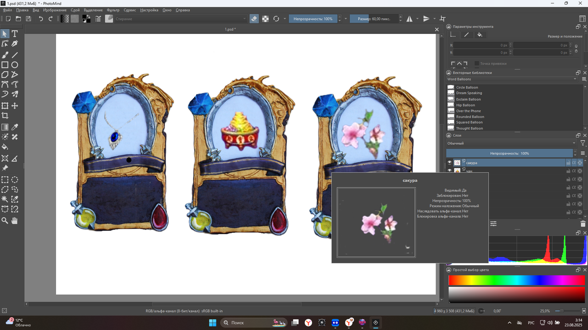The width and height of the screenshot is (588, 330).
Task: Open the Фильтр menu
Action: pos(113,10)
